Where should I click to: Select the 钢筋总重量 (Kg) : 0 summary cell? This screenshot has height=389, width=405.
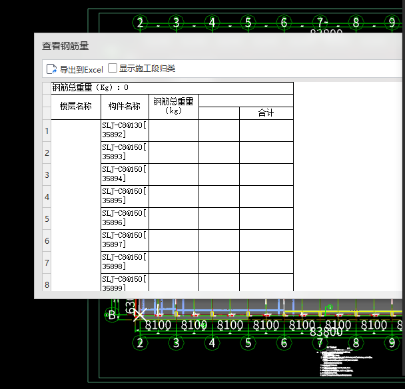click(173, 88)
